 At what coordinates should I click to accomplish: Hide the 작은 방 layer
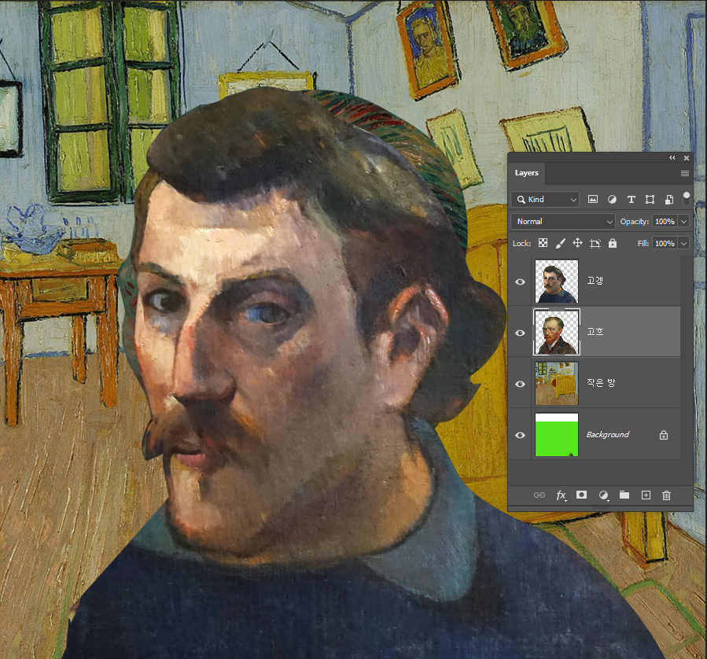pos(520,384)
